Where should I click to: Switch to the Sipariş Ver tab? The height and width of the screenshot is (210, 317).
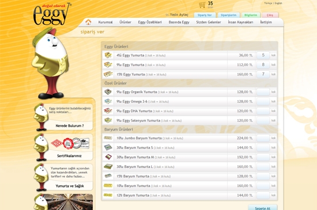pyautogui.click(x=205, y=15)
